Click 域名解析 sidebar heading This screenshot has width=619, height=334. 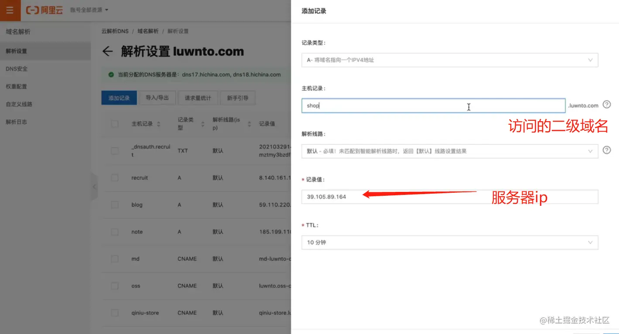pos(18,32)
